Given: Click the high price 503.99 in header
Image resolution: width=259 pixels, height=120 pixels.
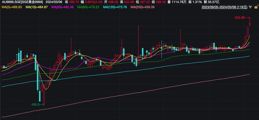Looking at the screenshot, I should pyautogui.click(x=129, y=2).
